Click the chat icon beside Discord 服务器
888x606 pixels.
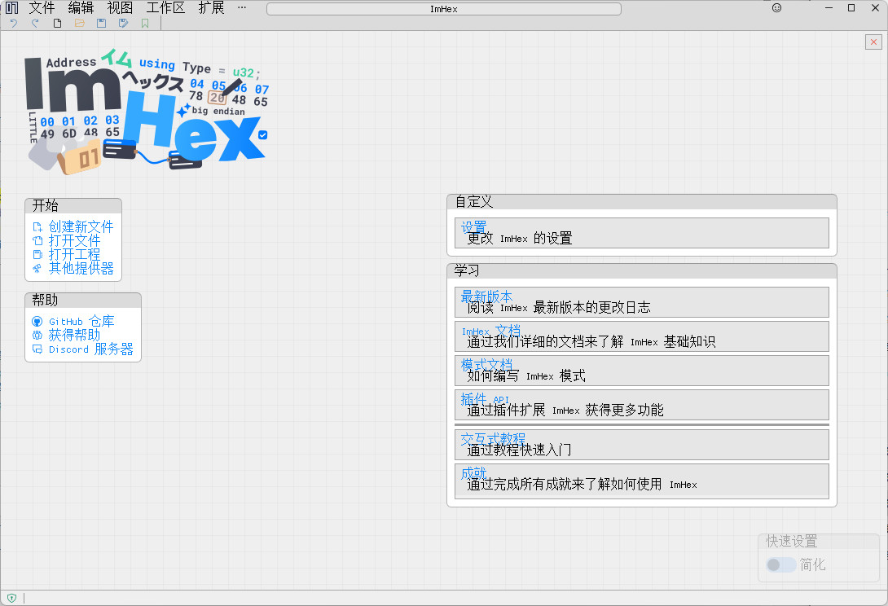(x=37, y=349)
